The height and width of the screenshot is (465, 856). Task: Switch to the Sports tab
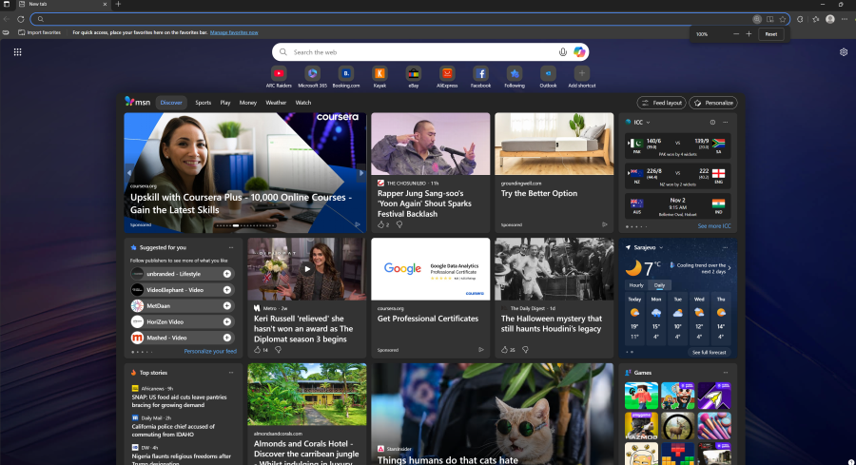pos(204,103)
